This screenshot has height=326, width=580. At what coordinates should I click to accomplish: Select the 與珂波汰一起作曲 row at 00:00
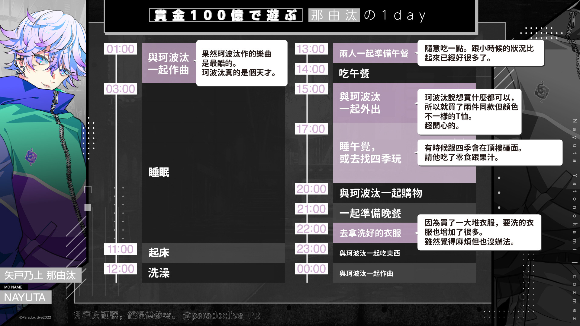[404, 273]
